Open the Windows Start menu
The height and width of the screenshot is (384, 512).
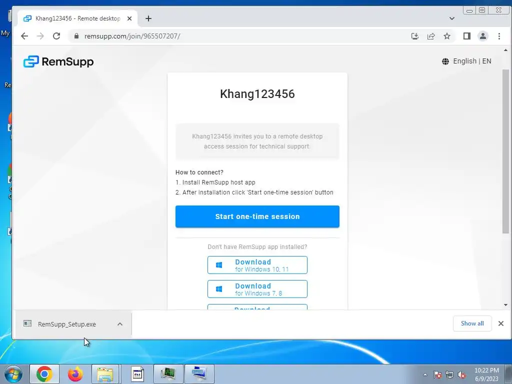13,374
